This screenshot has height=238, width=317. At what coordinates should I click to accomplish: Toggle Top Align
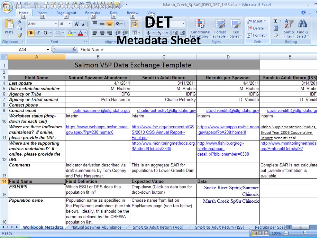[x=95, y=24]
